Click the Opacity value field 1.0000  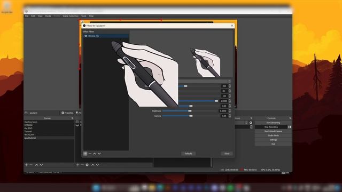click(224, 101)
